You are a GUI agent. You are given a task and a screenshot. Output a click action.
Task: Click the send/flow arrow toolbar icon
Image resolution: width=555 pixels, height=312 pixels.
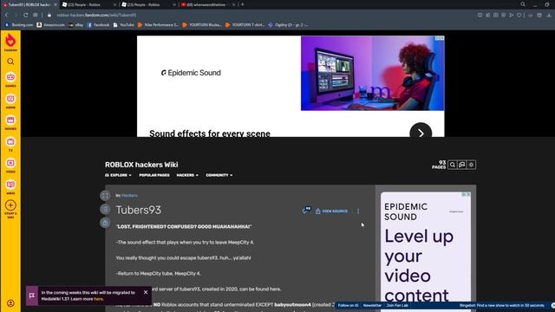(x=512, y=16)
